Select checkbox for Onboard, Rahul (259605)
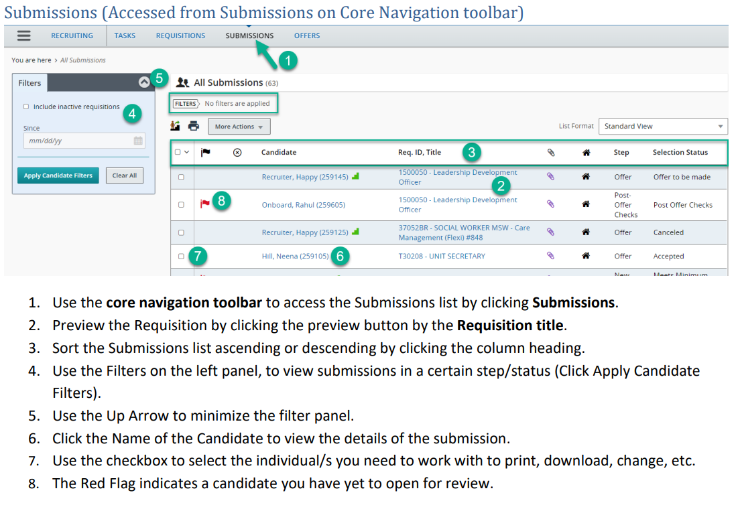Image resolution: width=740 pixels, height=507 pixels. pyautogui.click(x=181, y=205)
